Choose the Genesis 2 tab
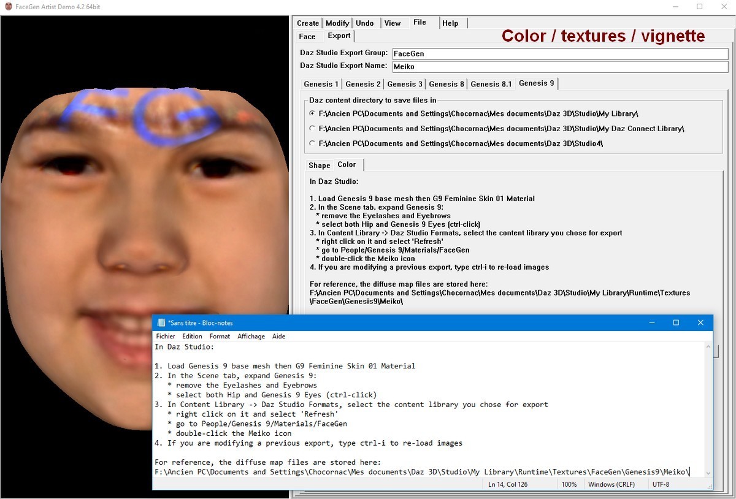This screenshot has height=499, width=736. click(362, 84)
